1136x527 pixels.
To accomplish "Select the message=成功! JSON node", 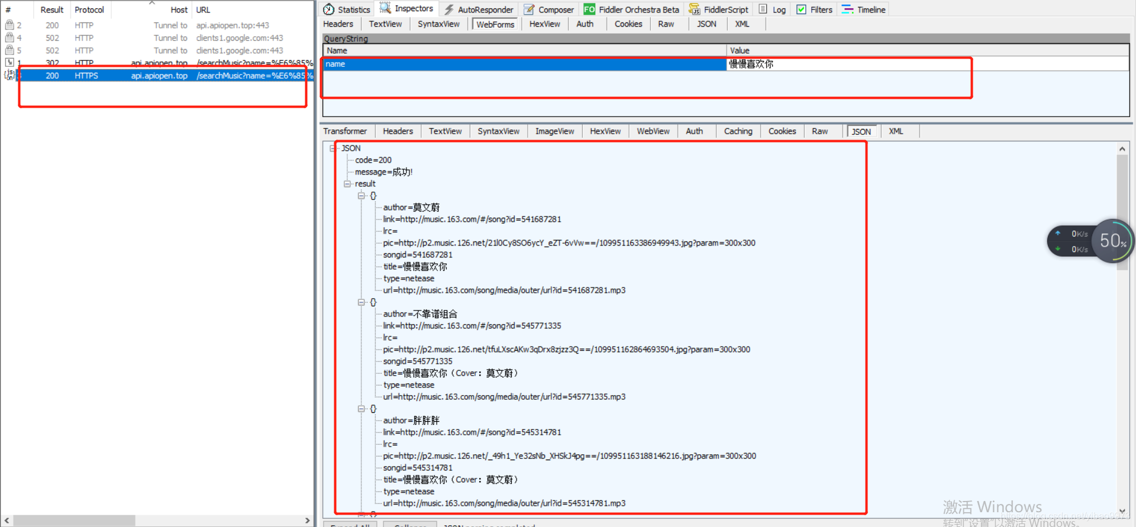I will point(383,172).
